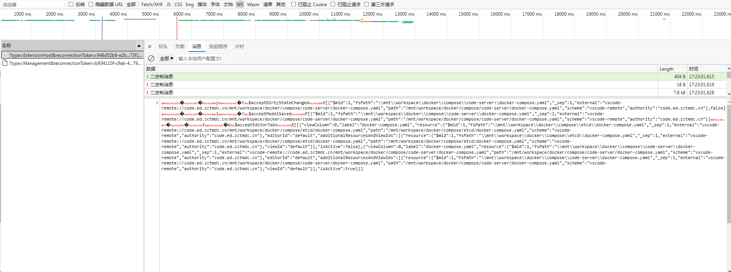Viewport: 731px width, 272px height.
Task: Sort messages by 数据 column header
Action: click(x=401, y=69)
